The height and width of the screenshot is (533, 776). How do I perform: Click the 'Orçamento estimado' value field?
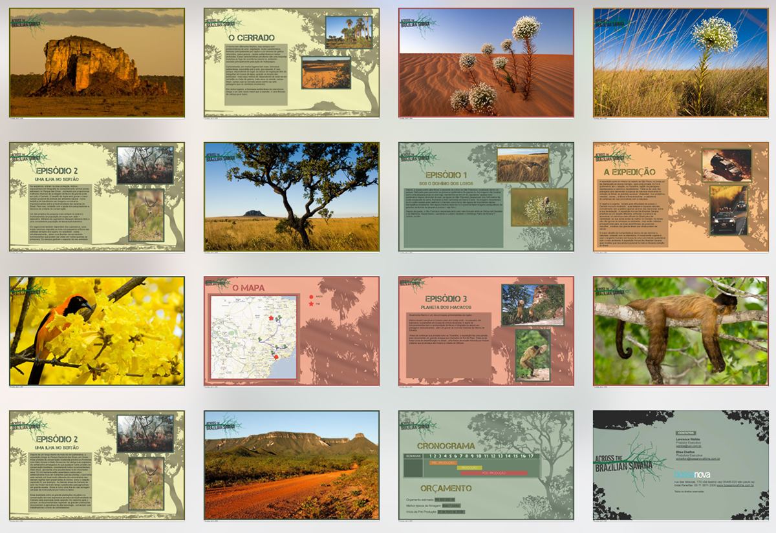click(444, 499)
